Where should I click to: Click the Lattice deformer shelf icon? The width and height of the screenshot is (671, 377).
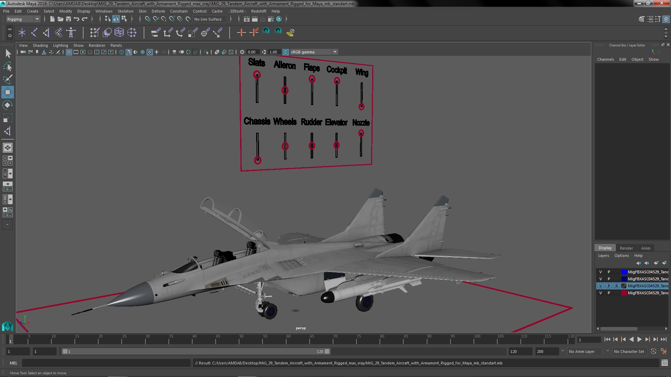pos(119,33)
